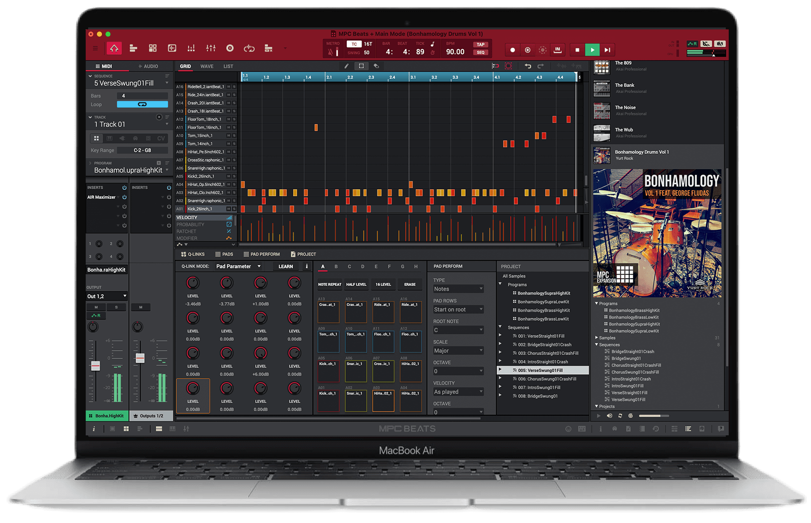Open the track view mode icon
This screenshot has height=523, width=811.
click(133, 48)
